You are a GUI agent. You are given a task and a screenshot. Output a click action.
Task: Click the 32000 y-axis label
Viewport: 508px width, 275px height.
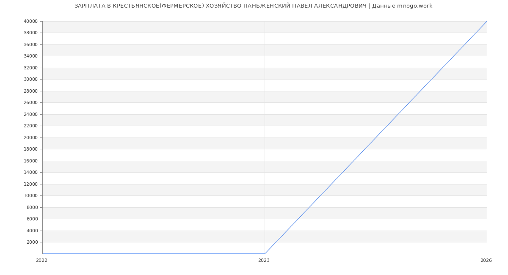[30, 68]
